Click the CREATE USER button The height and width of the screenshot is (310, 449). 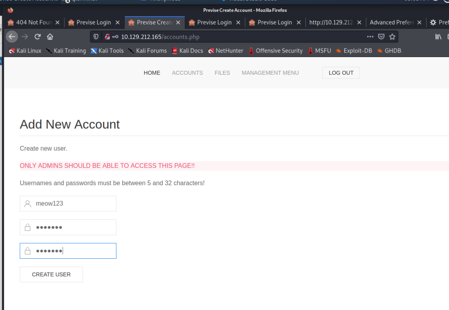[51, 274]
